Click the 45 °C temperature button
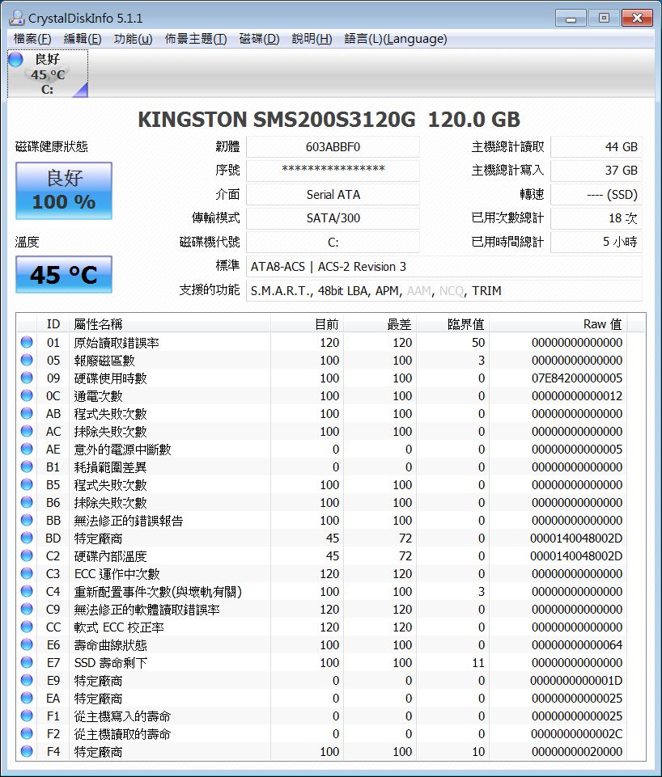 click(x=64, y=275)
